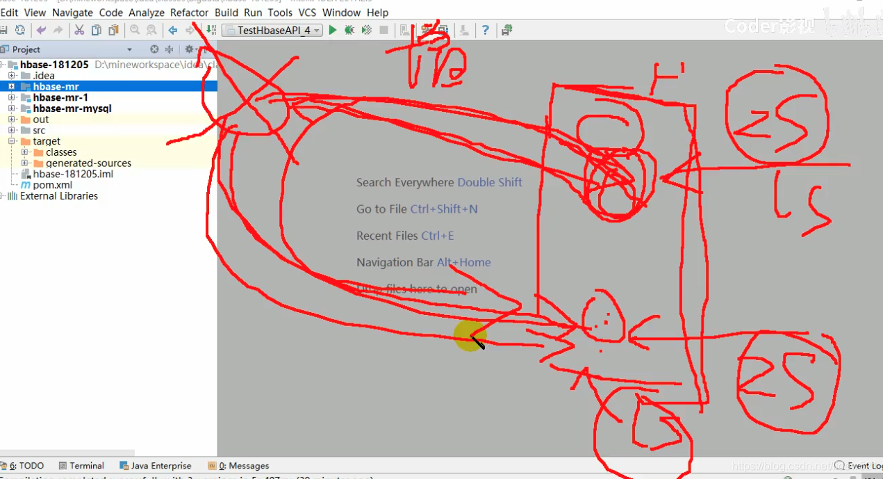Viewport: 883px width, 479px height.
Task: Collapse the target folder node
Action: (12, 141)
